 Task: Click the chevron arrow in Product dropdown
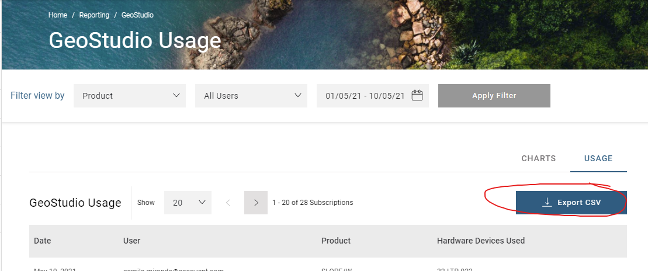click(x=176, y=95)
